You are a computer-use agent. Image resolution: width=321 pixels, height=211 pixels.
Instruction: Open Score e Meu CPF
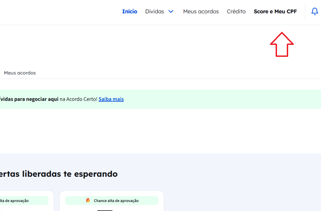pos(275,11)
